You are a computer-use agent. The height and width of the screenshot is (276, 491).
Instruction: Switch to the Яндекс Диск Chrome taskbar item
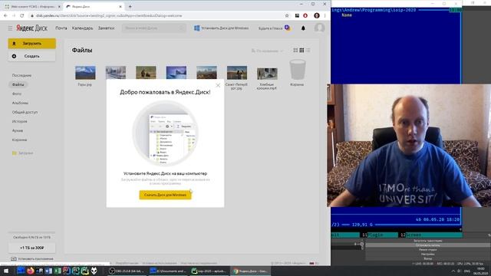point(250,271)
